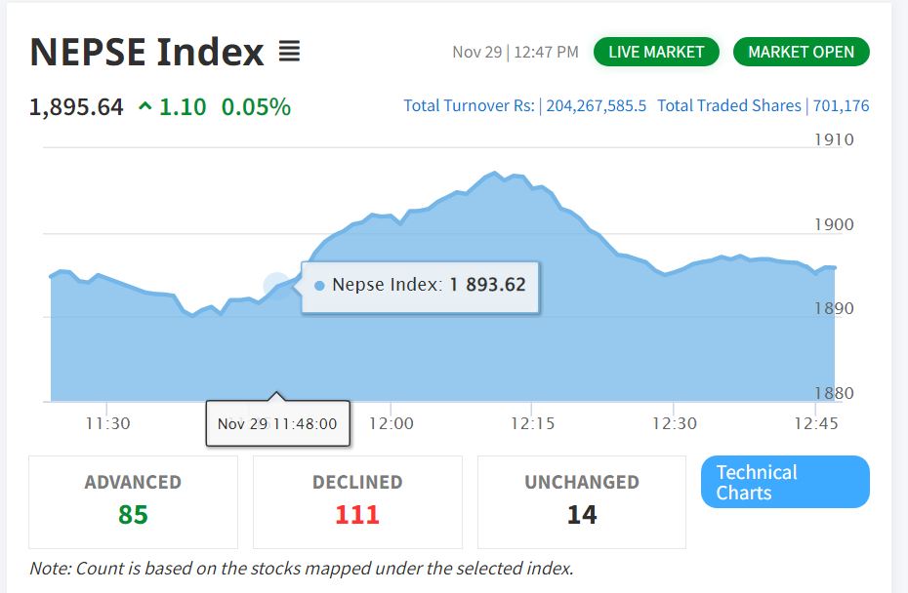Click the 1,895.64 current index value
908x593 pixels.
coord(76,106)
